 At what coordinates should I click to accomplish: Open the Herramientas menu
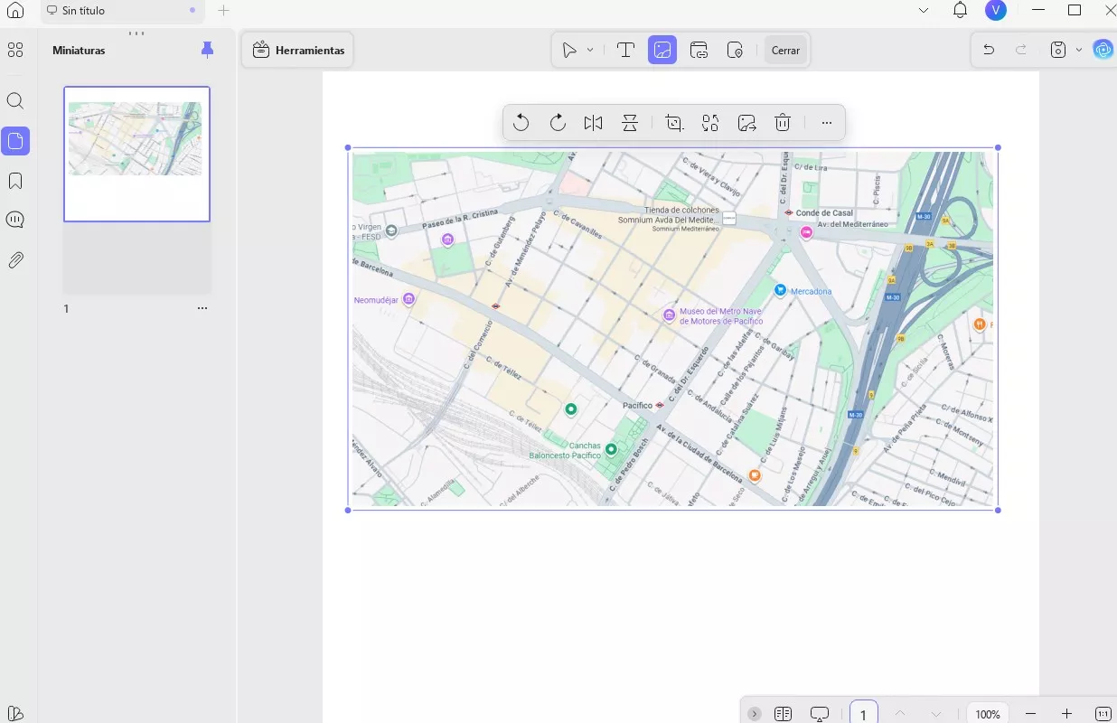(298, 51)
